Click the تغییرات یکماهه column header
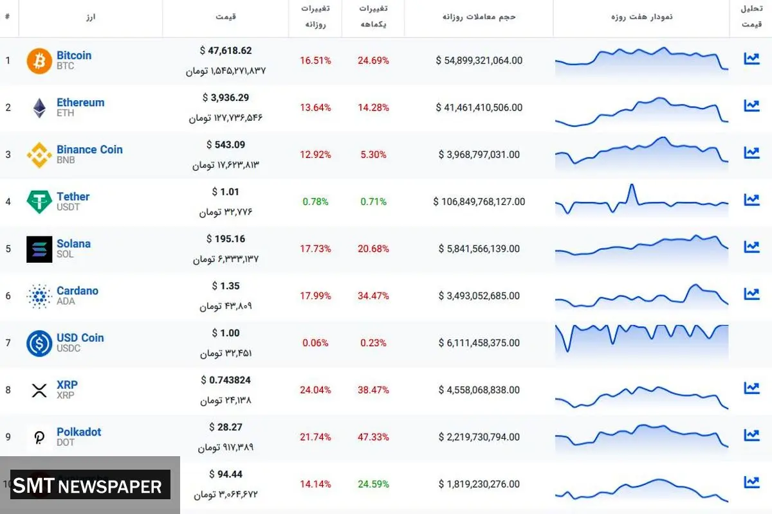 coord(373,17)
